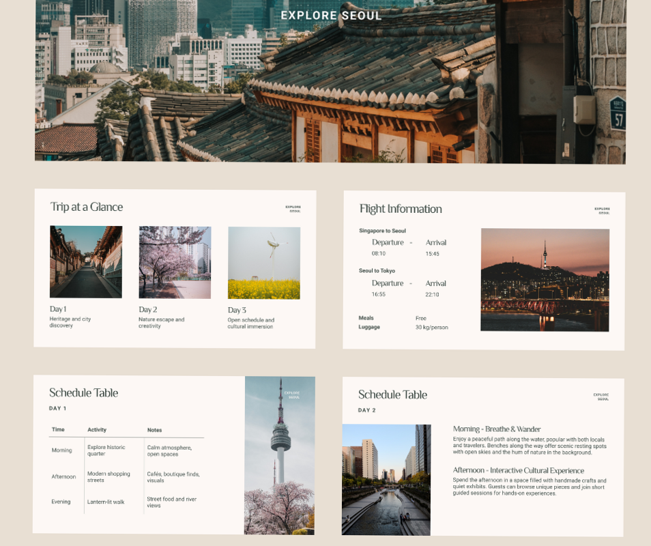Image resolution: width=651 pixels, height=546 pixels.
Task: Select the DAY 1 label on the schedule slide
Action: pyautogui.click(x=57, y=409)
